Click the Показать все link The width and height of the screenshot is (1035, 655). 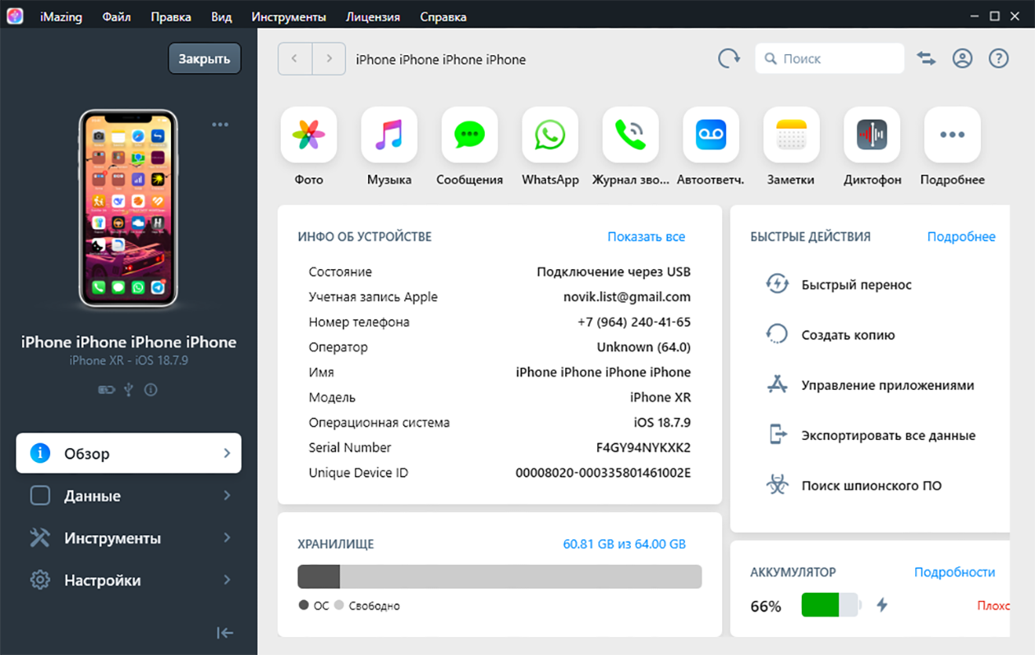tap(646, 236)
